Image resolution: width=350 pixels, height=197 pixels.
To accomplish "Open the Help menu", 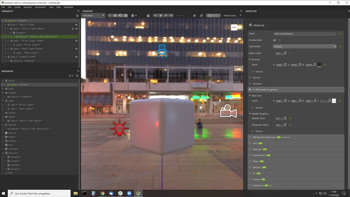I will click(59, 7).
